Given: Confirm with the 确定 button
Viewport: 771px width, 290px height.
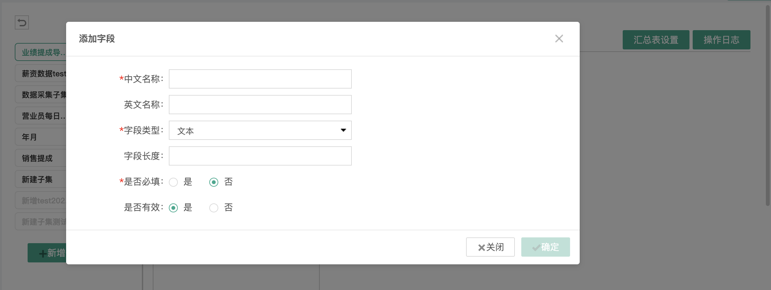Looking at the screenshot, I should [545, 247].
